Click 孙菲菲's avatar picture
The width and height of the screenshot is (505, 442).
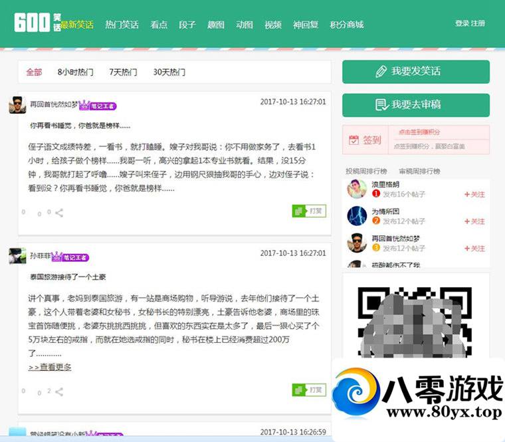coord(17,256)
